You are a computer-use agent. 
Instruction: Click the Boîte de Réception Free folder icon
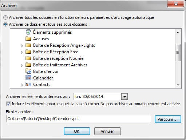pos(28,52)
